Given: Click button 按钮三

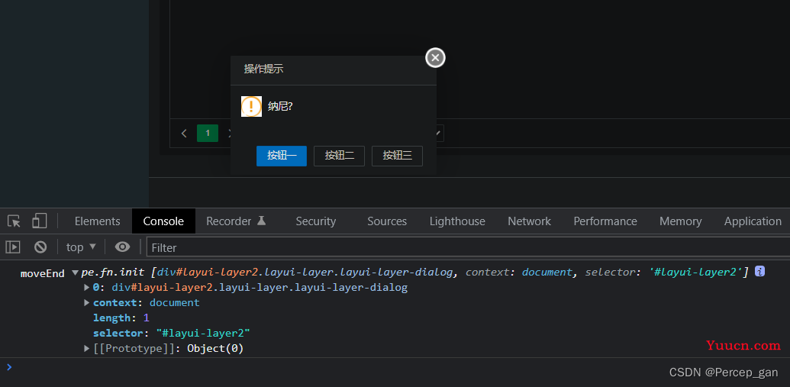Looking at the screenshot, I should (x=397, y=156).
